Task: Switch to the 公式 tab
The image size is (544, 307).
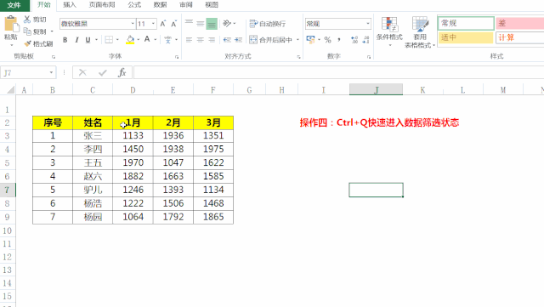Action: (134, 5)
